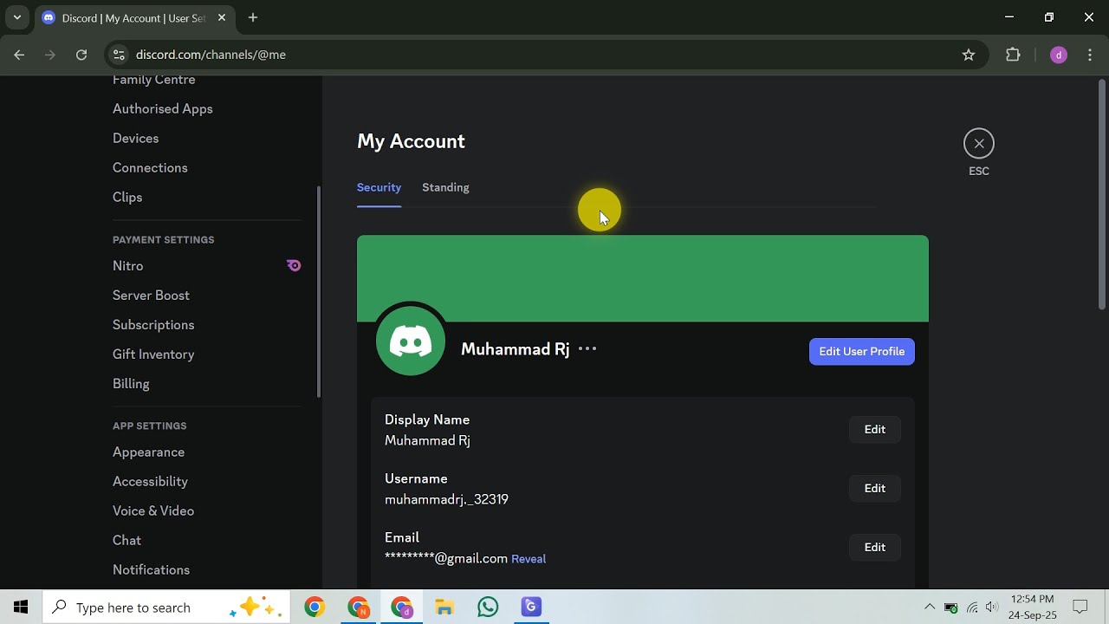
Task: Open the browser extensions puzzle icon
Action: click(x=1013, y=55)
